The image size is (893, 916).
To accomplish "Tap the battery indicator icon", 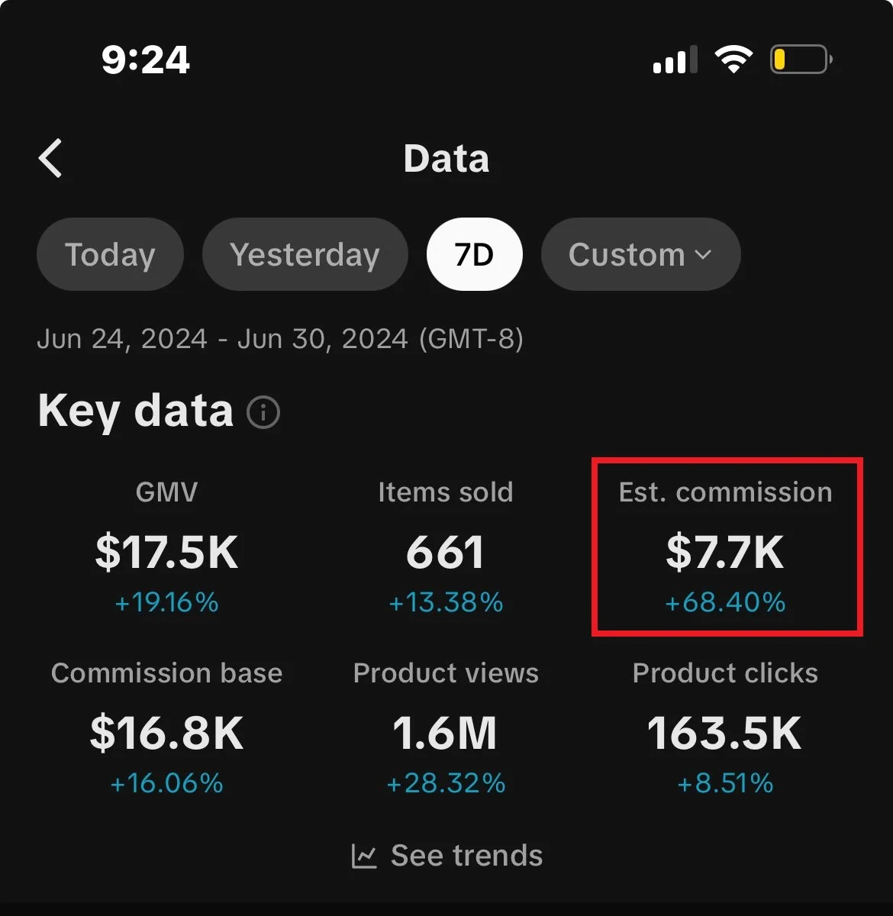I will pyautogui.click(x=800, y=60).
